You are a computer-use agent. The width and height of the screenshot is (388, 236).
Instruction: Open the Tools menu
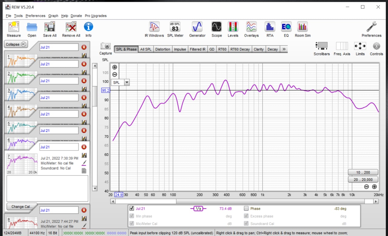click(x=18, y=16)
